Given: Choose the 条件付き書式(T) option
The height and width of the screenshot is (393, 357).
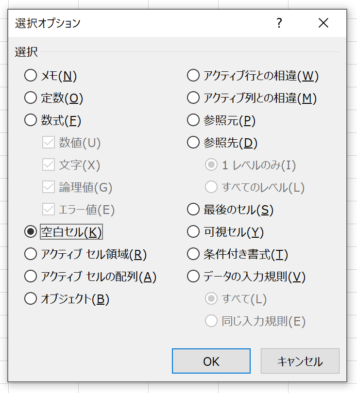Looking at the screenshot, I should (x=193, y=254).
